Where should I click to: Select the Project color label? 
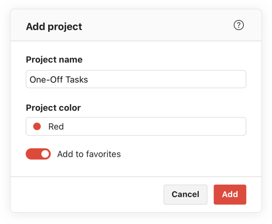[53, 108]
